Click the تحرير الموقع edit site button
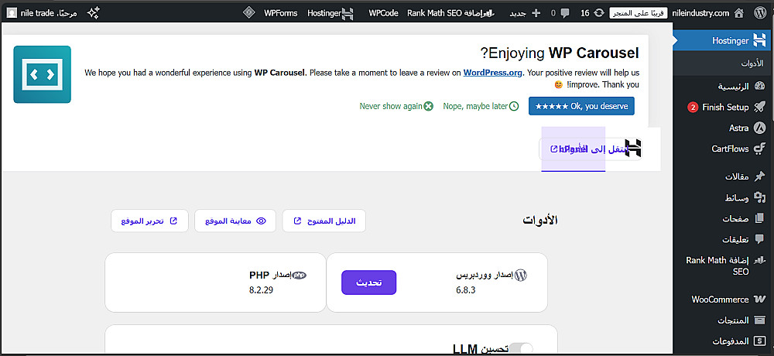The image size is (774, 356). click(x=149, y=221)
